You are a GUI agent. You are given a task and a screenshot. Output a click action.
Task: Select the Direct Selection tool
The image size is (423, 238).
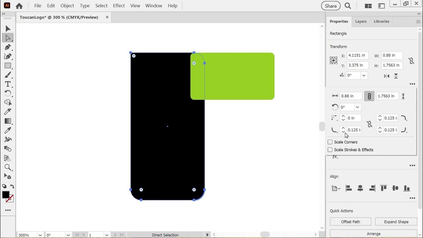[x=8, y=38]
